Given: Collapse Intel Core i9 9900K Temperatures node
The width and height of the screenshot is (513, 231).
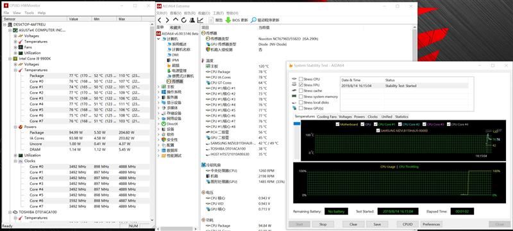Looking at the screenshot, I should point(15,70).
